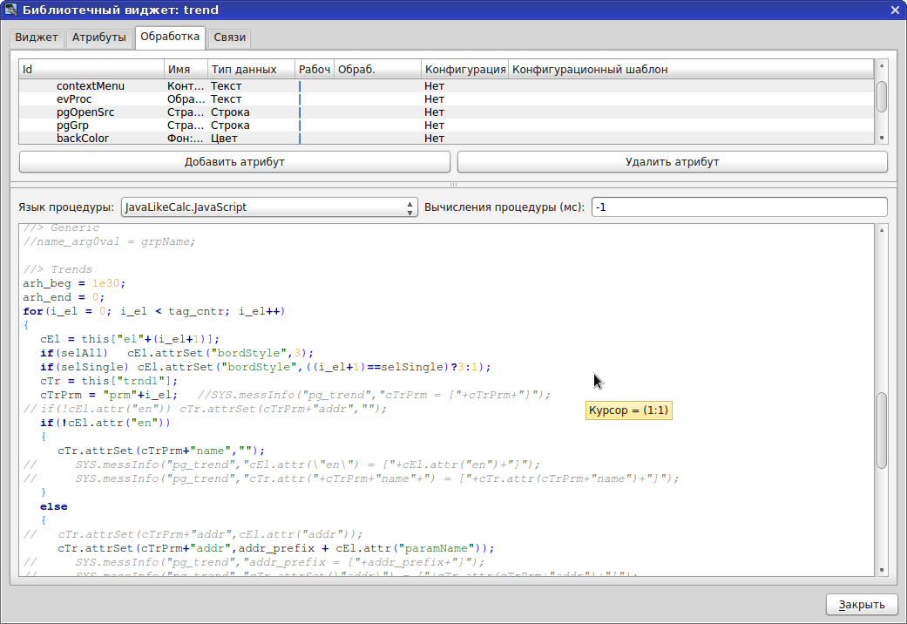Image resolution: width=907 pixels, height=624 pixels.
Task: Select the evProc attribute row
Action: (74, 99)
